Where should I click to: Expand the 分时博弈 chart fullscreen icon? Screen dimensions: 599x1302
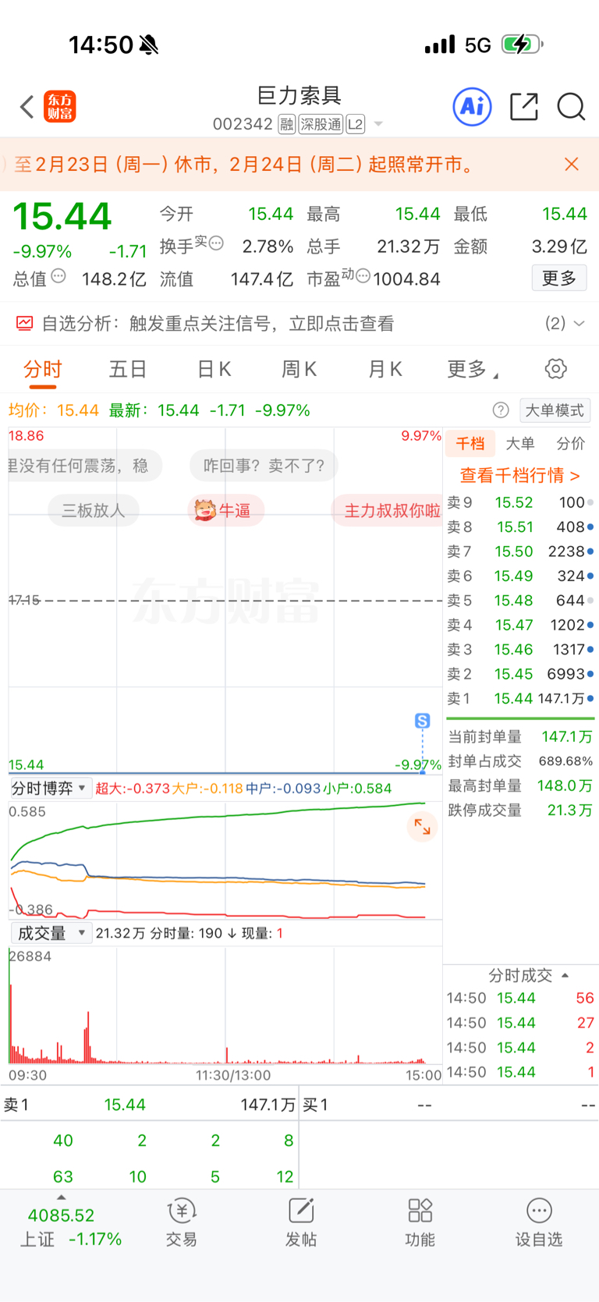pos(422,827)
